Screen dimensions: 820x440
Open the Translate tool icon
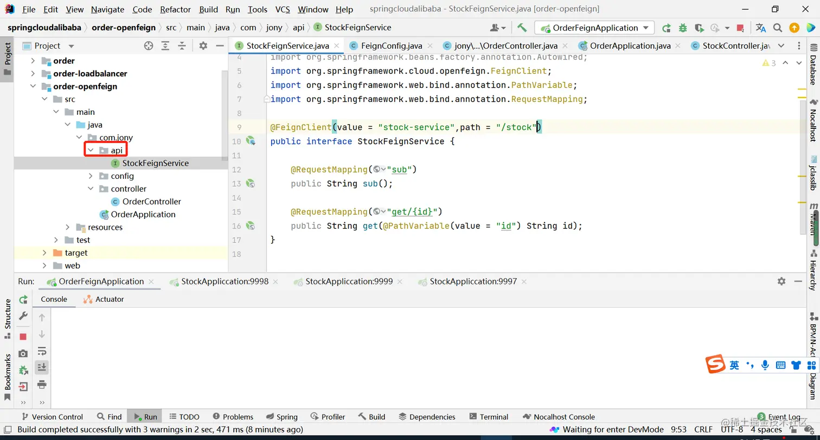point(760,28)
